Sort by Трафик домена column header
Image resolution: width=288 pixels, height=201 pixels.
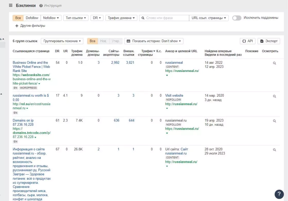[77, 53]
